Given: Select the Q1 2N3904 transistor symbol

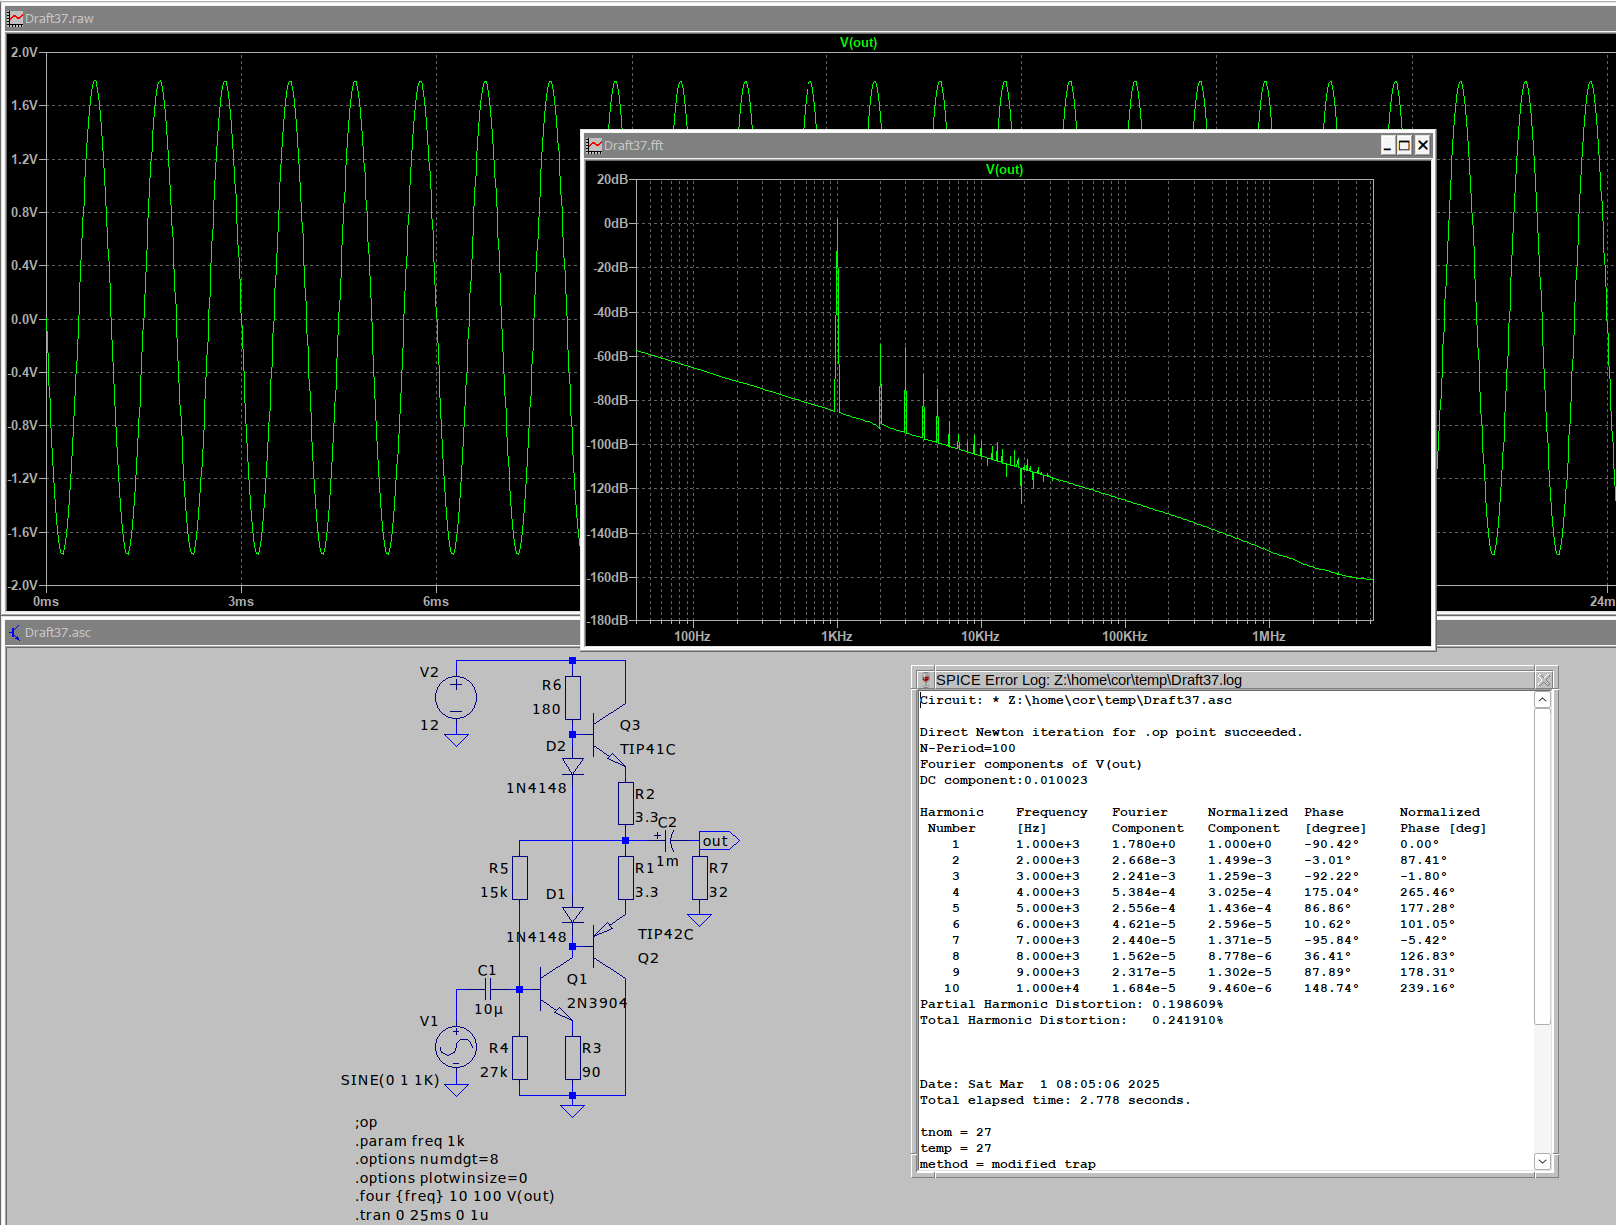Looking at the screenshot, I should tap(556, 990).
